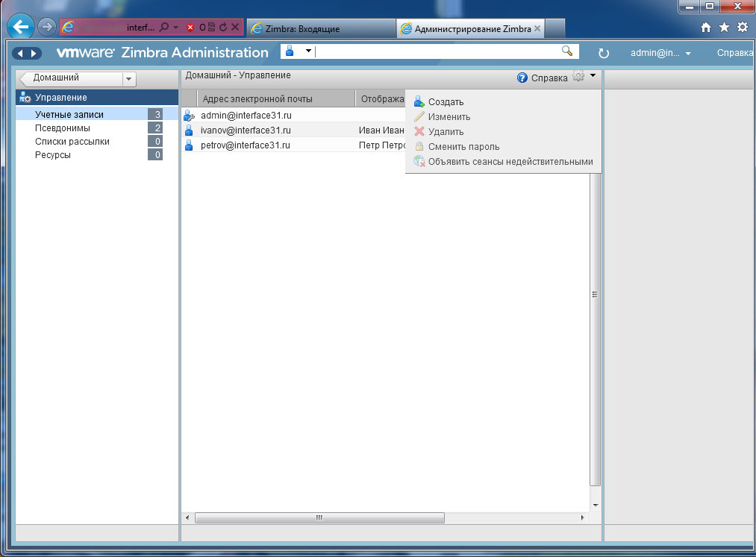
Task: Open the browser Tools gear icon
Action: click(743, 28)
